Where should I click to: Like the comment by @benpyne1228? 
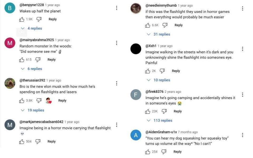[22, 19]
